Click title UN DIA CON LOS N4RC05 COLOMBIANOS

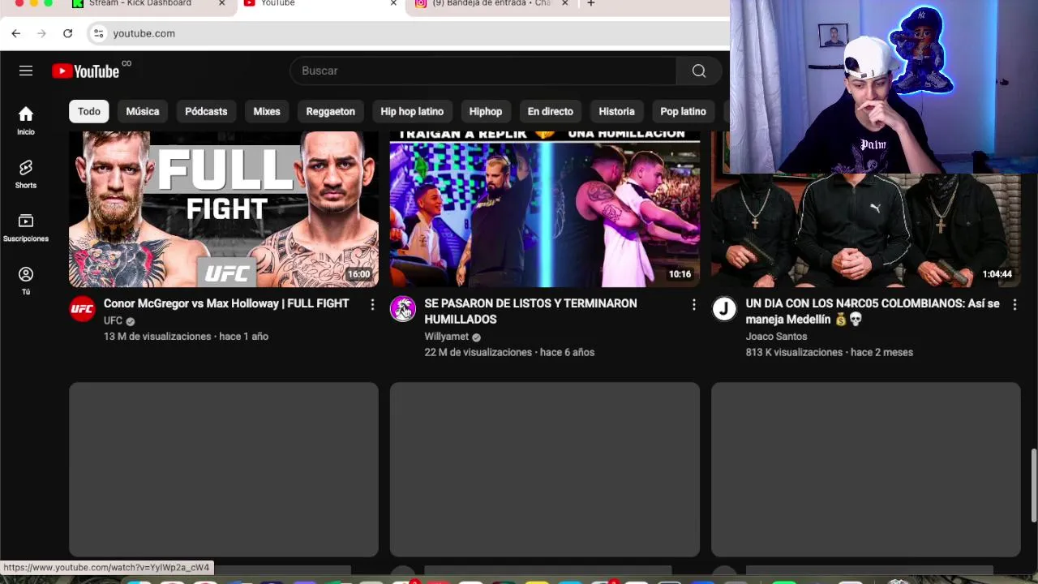(873, 311)
